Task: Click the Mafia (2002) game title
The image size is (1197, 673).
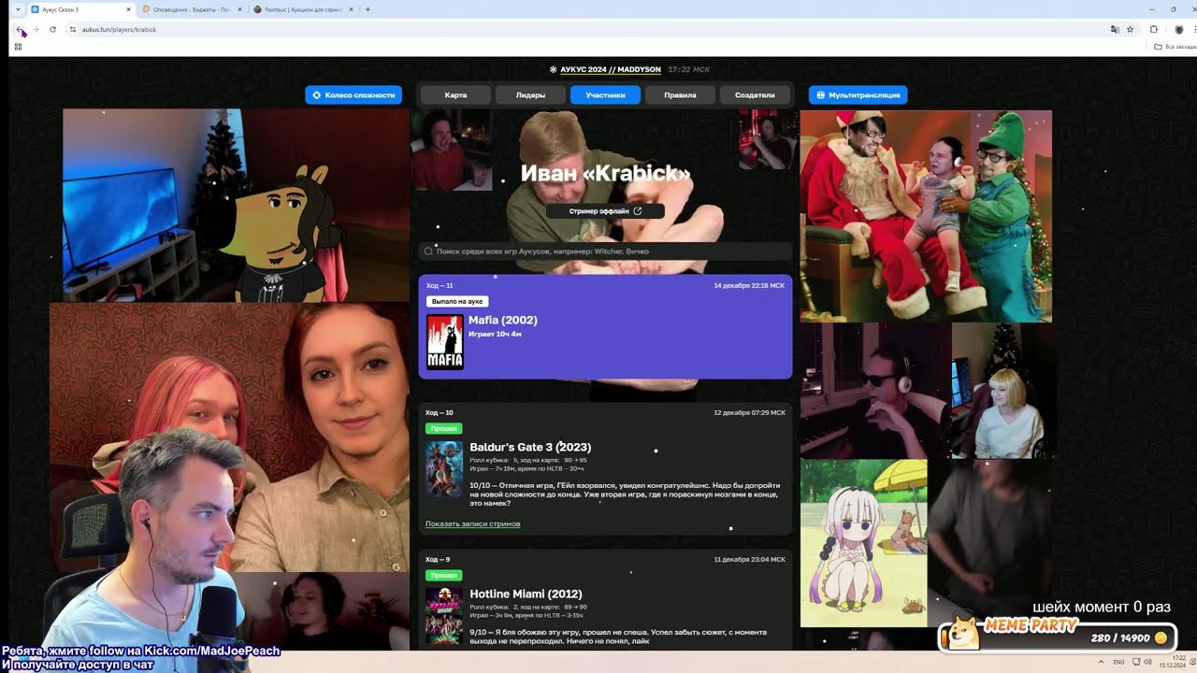Action: pos(502,320)
